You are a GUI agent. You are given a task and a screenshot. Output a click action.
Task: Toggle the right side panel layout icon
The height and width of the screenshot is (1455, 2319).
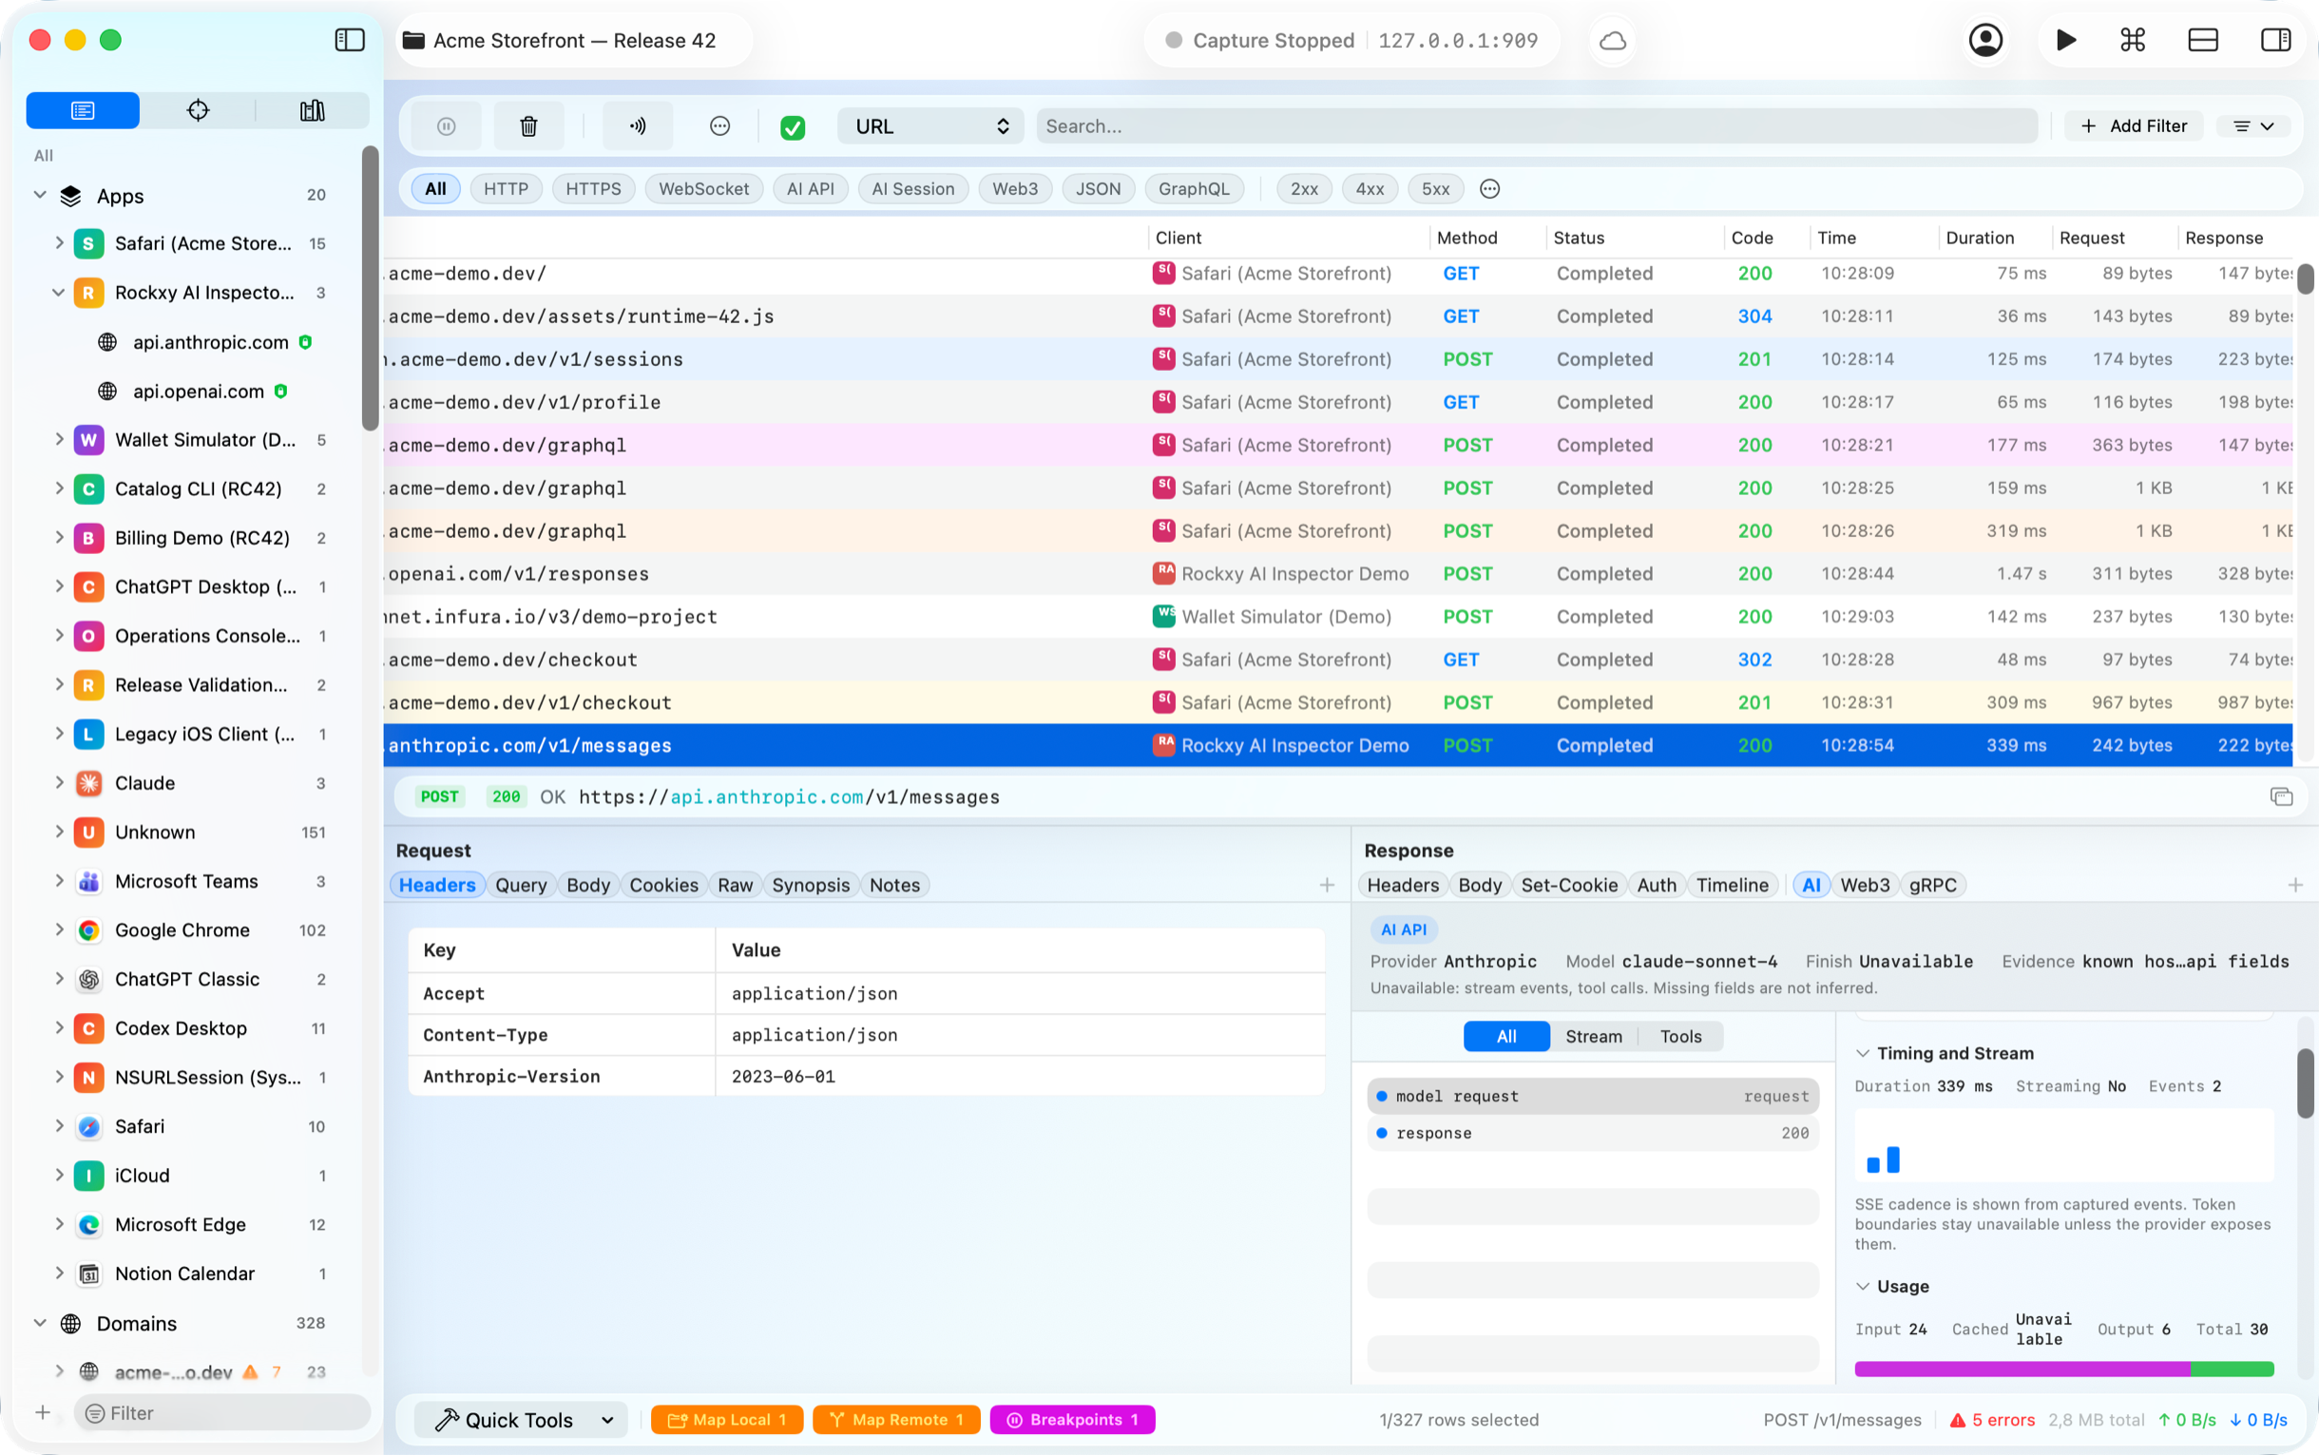pos(2274,41)
